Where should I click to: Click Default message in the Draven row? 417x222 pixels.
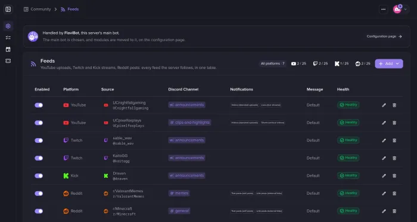pyautogui.click(x=313, y=176)
